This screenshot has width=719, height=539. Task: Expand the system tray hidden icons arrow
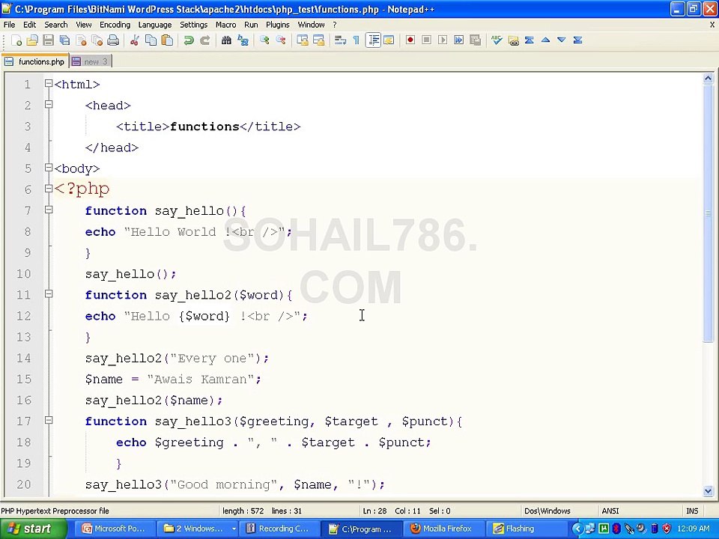tap(577, 529)
